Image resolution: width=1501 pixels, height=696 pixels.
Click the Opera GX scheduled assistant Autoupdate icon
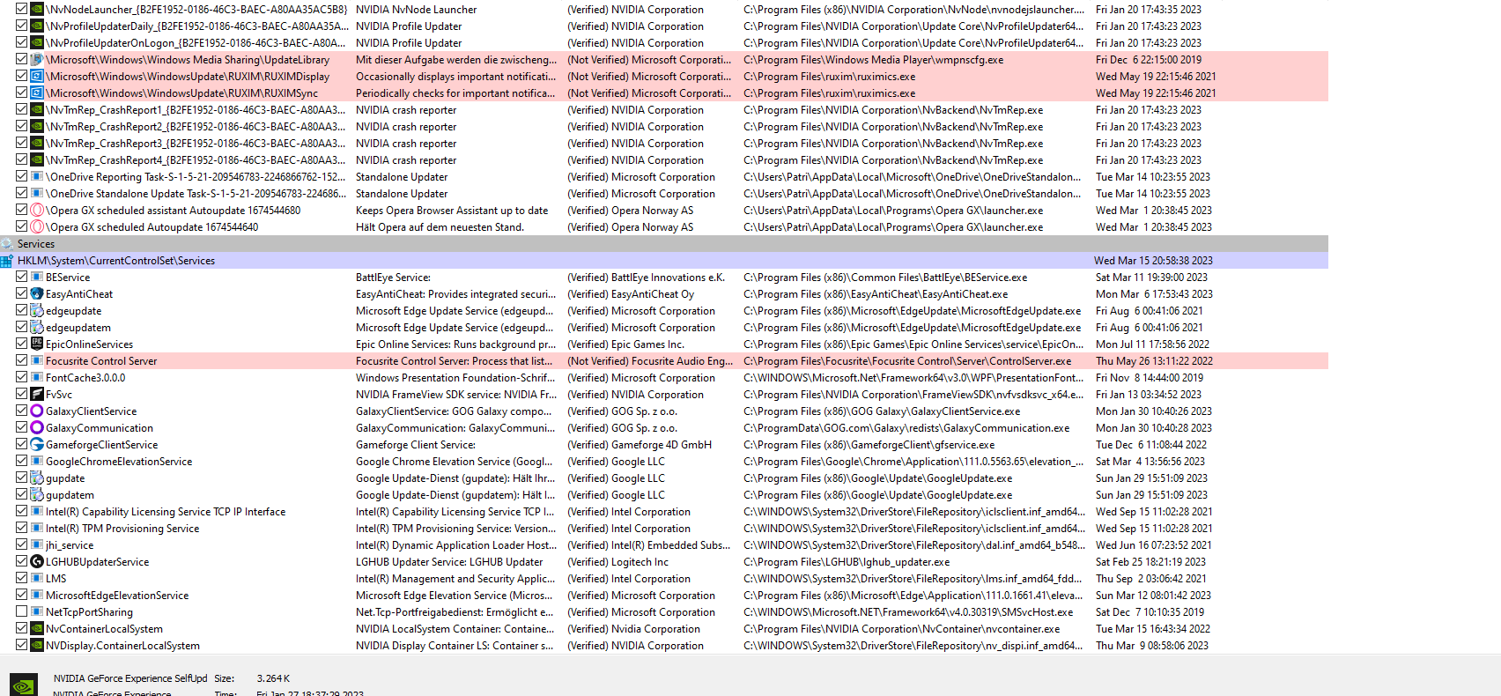click(37, 211)
